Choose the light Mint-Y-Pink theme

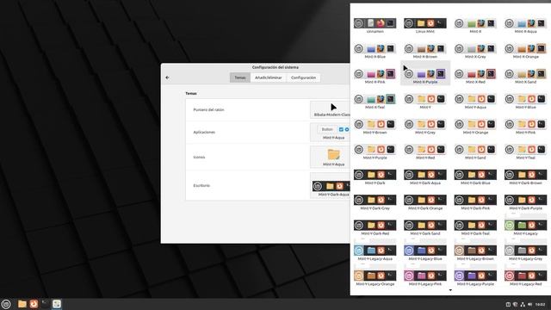click(x=526, y=127)
